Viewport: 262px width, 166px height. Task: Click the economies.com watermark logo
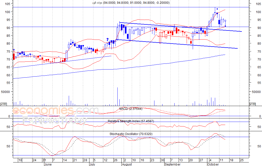(x=55, y=111)
